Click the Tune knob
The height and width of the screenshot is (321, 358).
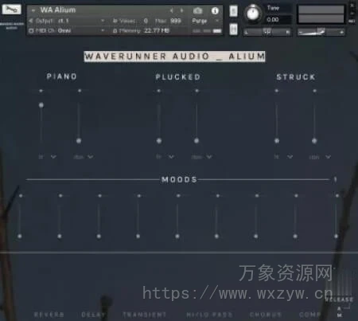tap(253, 14)
